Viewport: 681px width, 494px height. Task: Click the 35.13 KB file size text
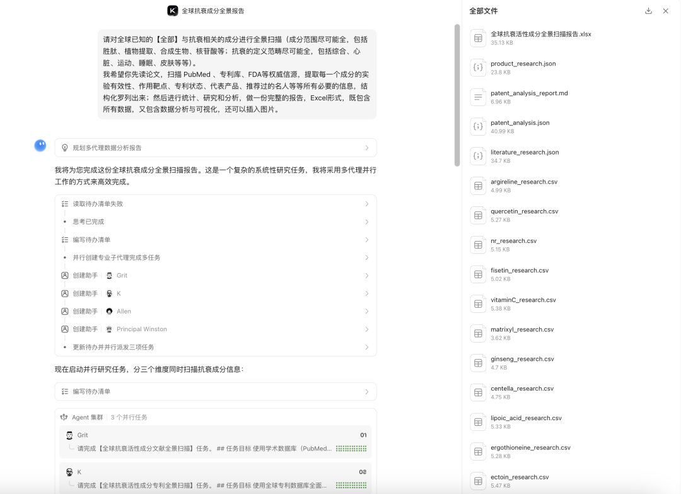point(502,42)
